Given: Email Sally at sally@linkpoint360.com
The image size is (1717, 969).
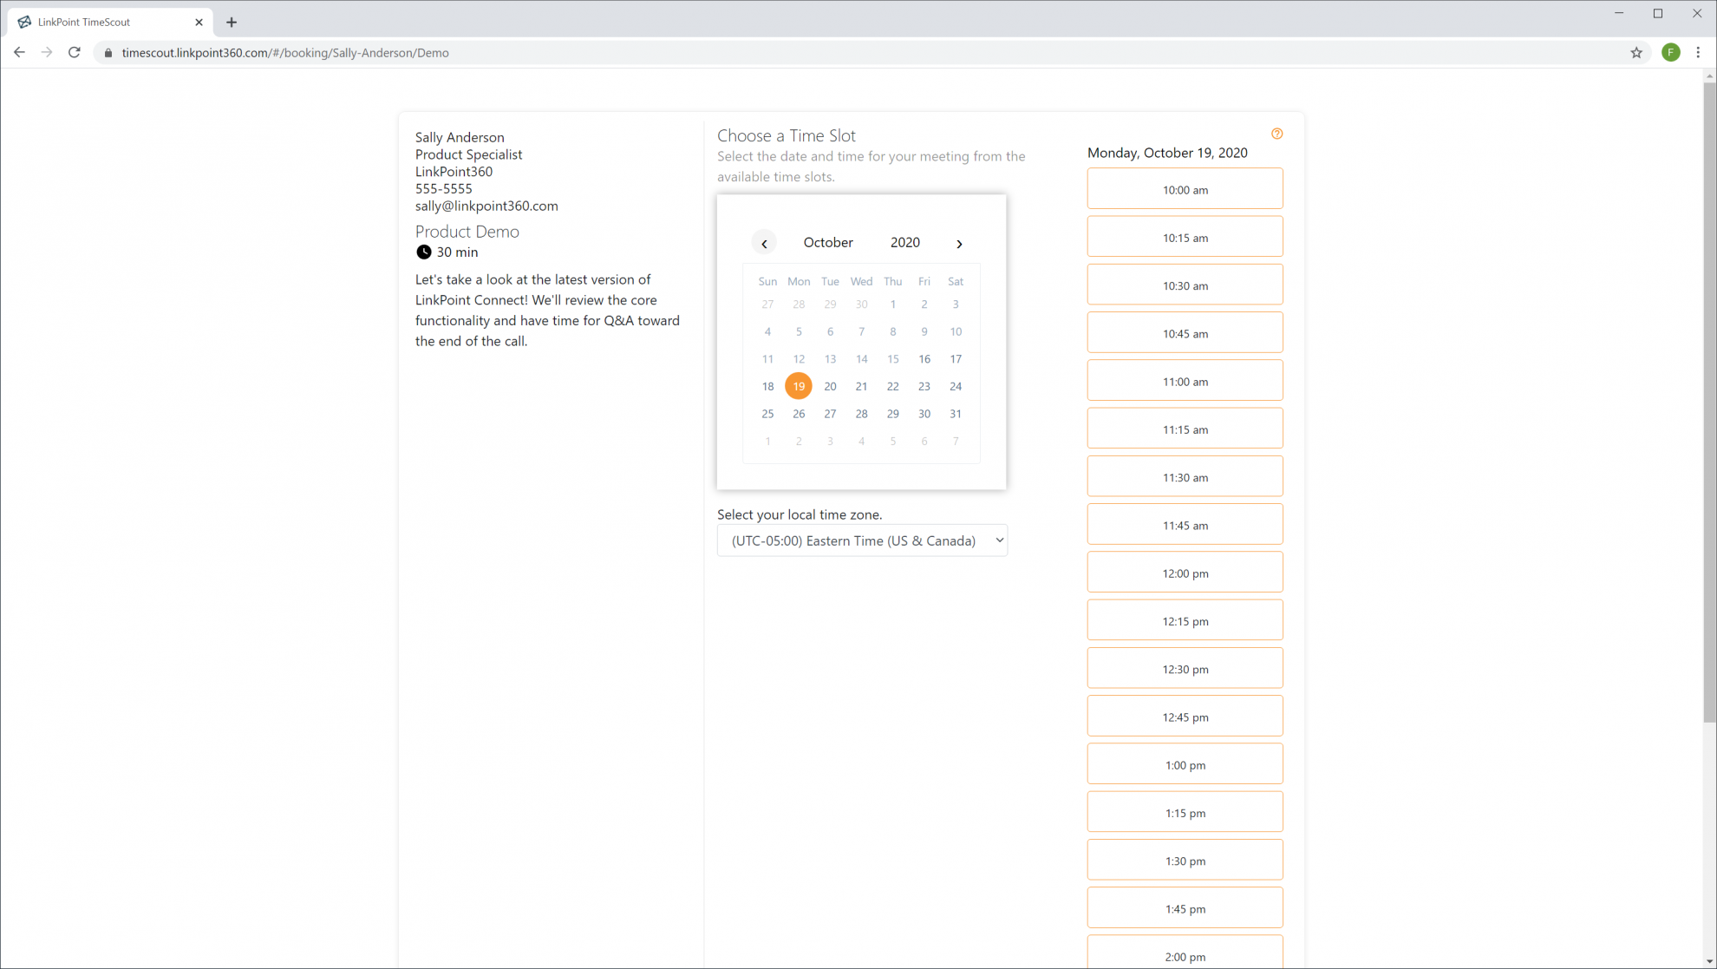Looking at the screenshot, I should [x=486, y=206].
